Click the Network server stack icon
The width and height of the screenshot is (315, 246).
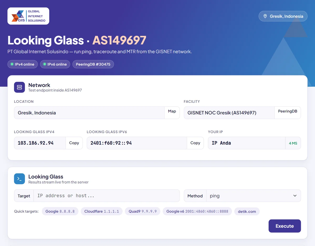[19, 87]
